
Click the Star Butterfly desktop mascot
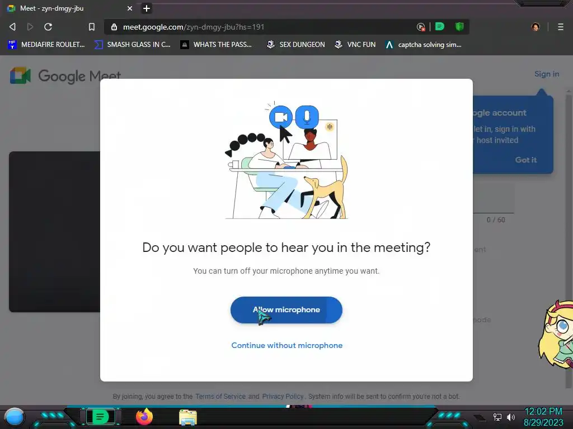click(x=556, y=334)
